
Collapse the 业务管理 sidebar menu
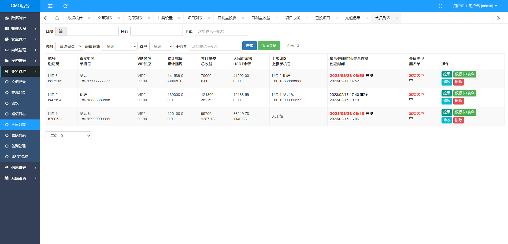[x=20, y=71]
